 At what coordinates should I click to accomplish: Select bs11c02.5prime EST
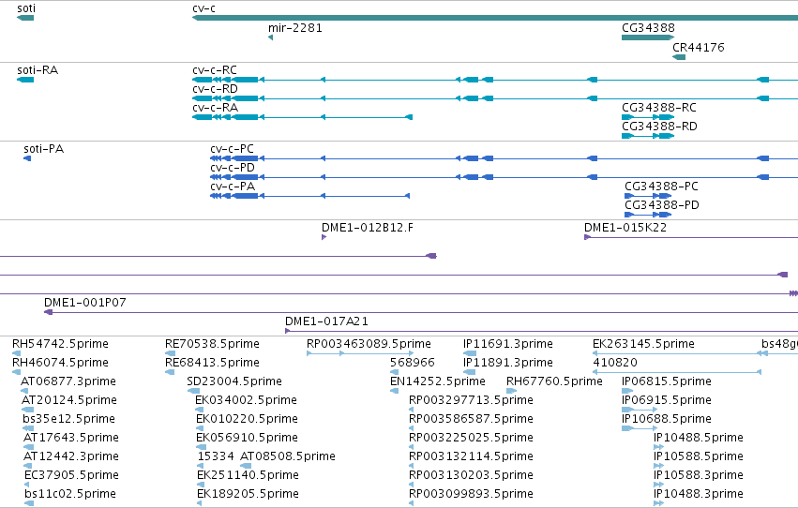(29, 503)
